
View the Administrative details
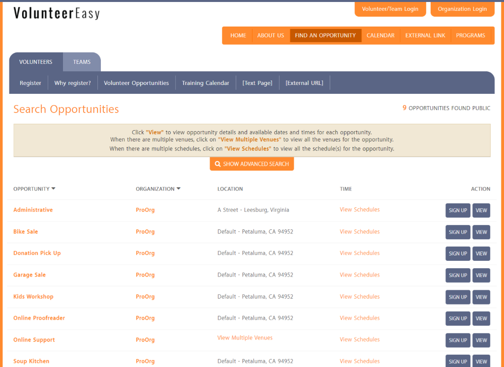pos(481,210)
